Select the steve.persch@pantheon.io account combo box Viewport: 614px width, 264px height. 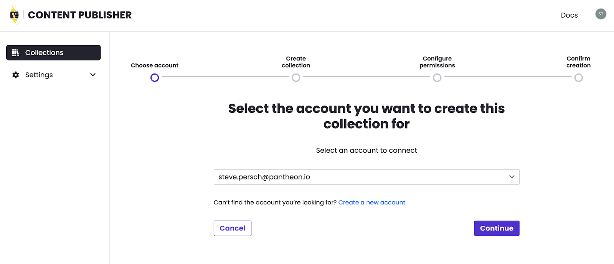[x=361, y=177]
